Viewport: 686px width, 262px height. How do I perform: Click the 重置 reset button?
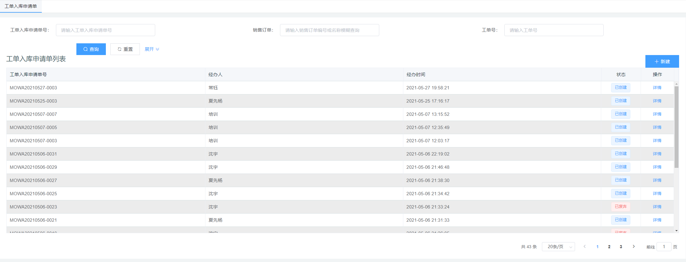tap(125, 49)
